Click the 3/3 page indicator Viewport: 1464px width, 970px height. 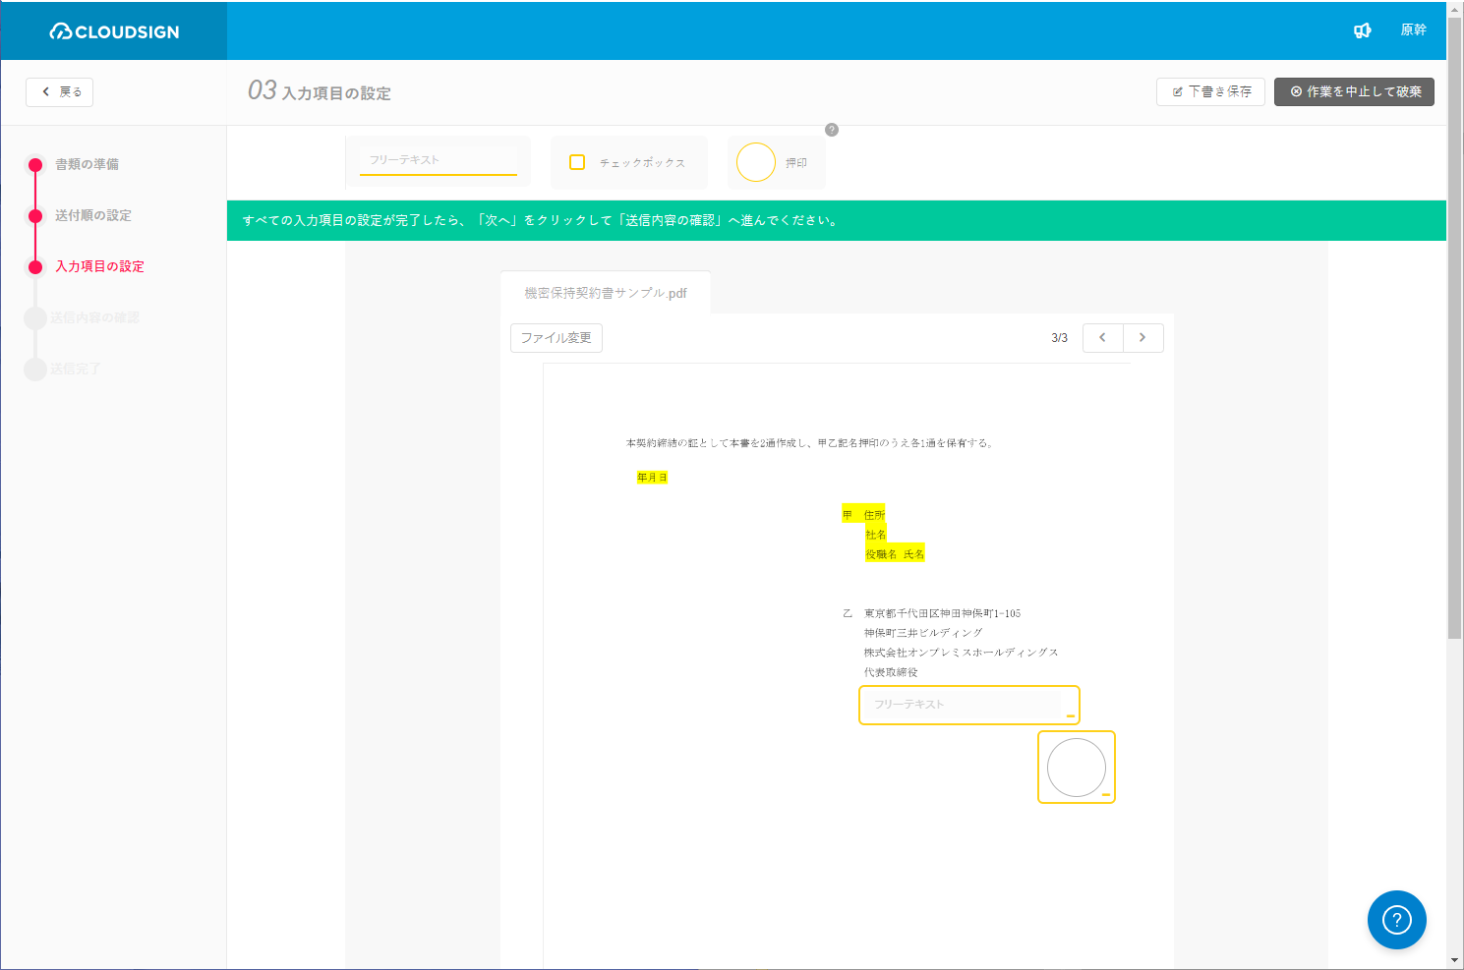pos(1059,338)
